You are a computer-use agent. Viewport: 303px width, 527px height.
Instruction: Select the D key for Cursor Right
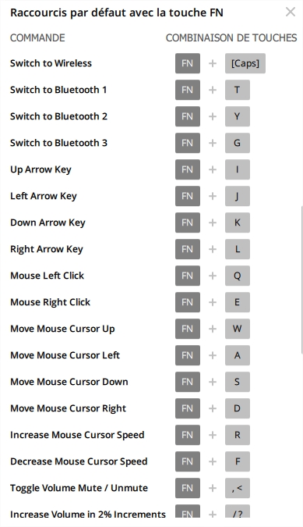pos(238,408)
